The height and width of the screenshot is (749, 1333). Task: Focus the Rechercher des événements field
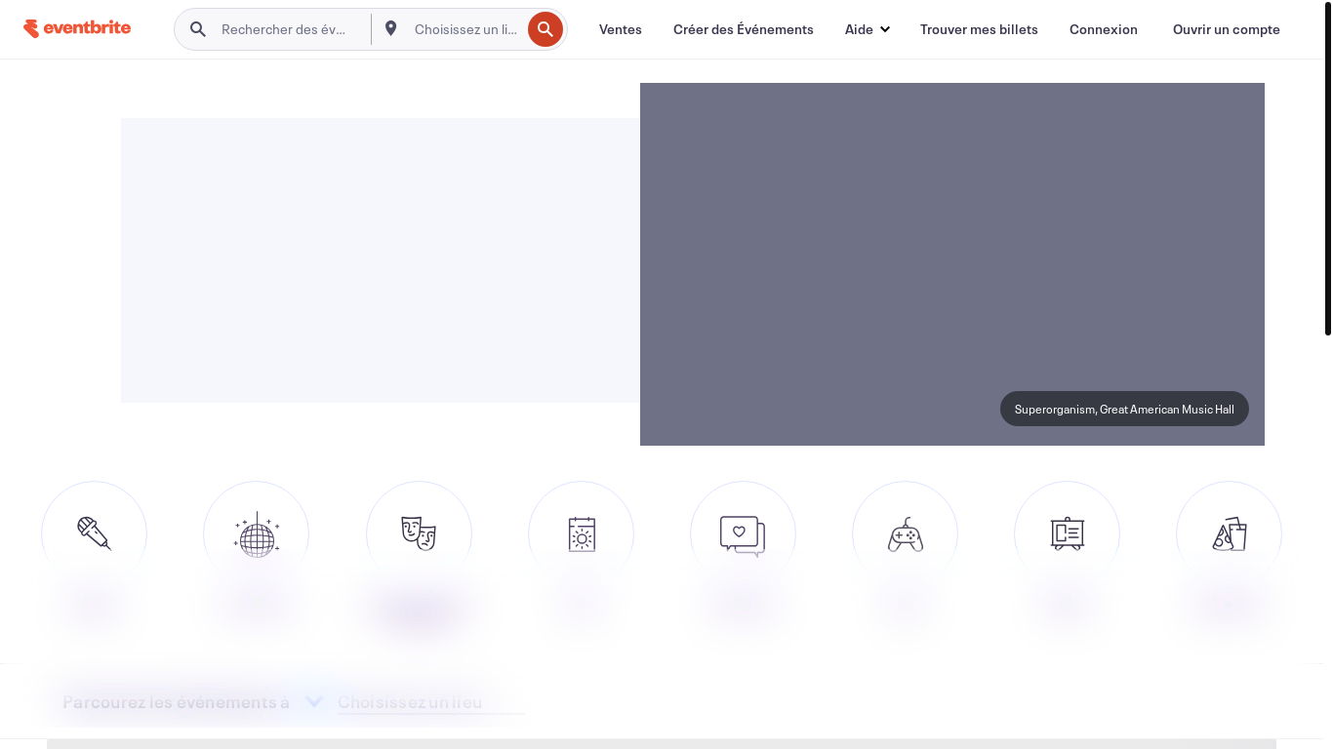point(284,29)
